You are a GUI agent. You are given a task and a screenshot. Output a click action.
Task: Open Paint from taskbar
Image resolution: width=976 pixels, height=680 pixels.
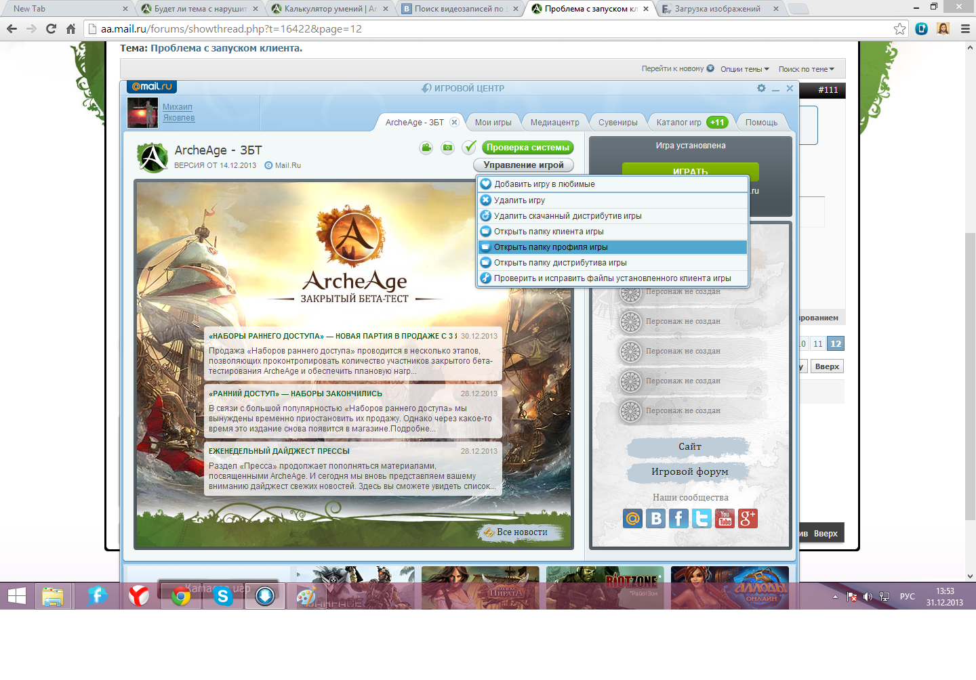pos(306,596)
